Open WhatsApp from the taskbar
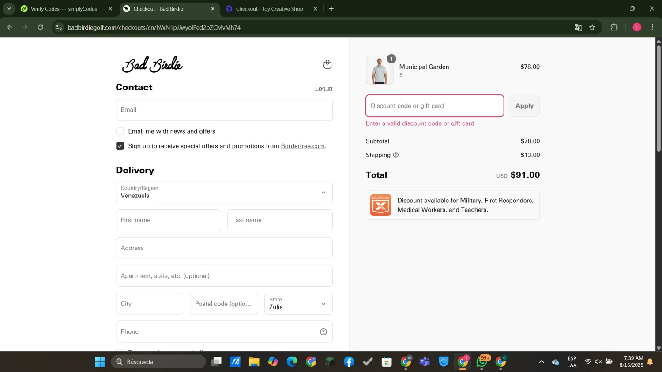The width and height of the screenshot is (662, 372). [x=482, y=362]
